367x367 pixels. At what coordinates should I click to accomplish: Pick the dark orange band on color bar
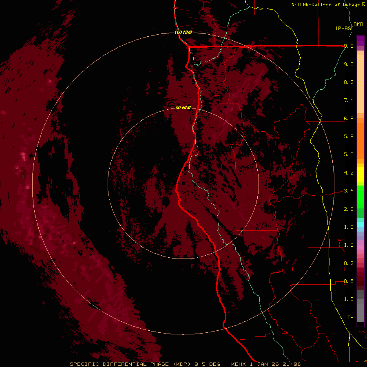pos(360,141)
